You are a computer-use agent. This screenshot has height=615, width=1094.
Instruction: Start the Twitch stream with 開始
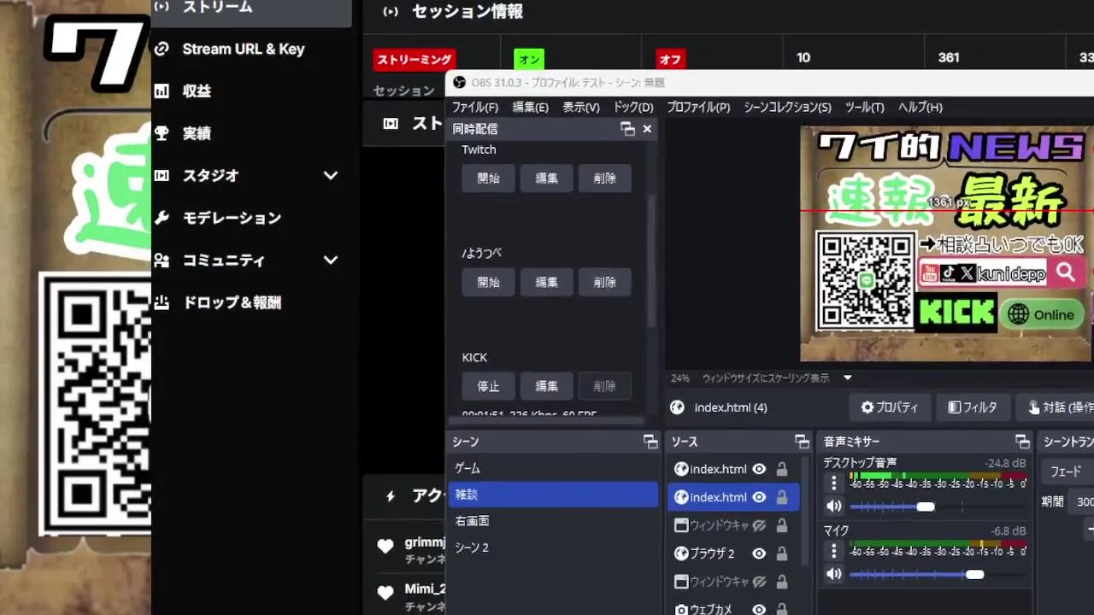pos(488,179)
